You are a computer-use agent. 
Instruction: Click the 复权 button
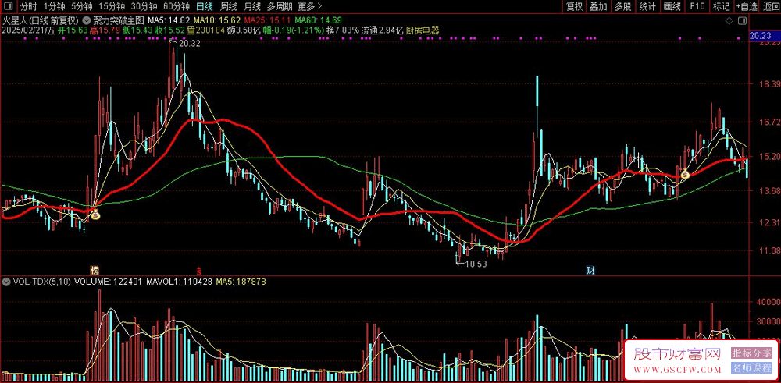click(x=574, y=6)
